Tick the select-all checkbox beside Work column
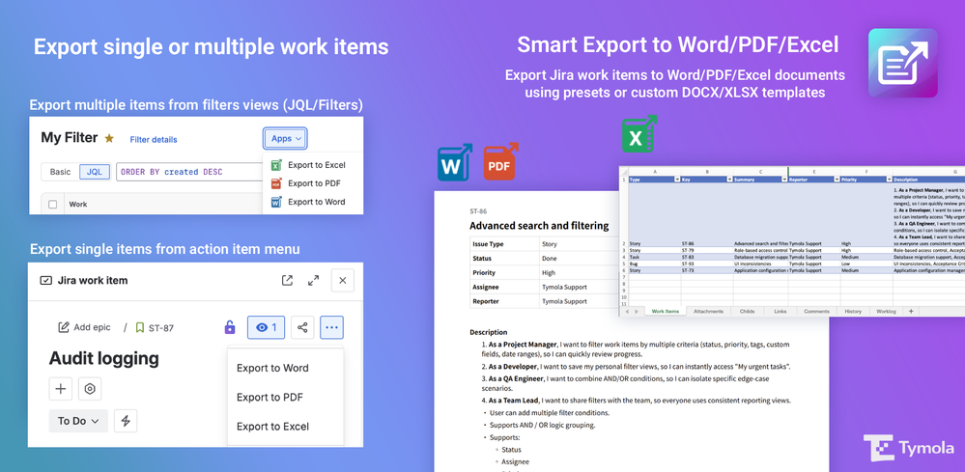Image resolution: width=965 pixels, height=472 pixels. (x=52, y=204)
